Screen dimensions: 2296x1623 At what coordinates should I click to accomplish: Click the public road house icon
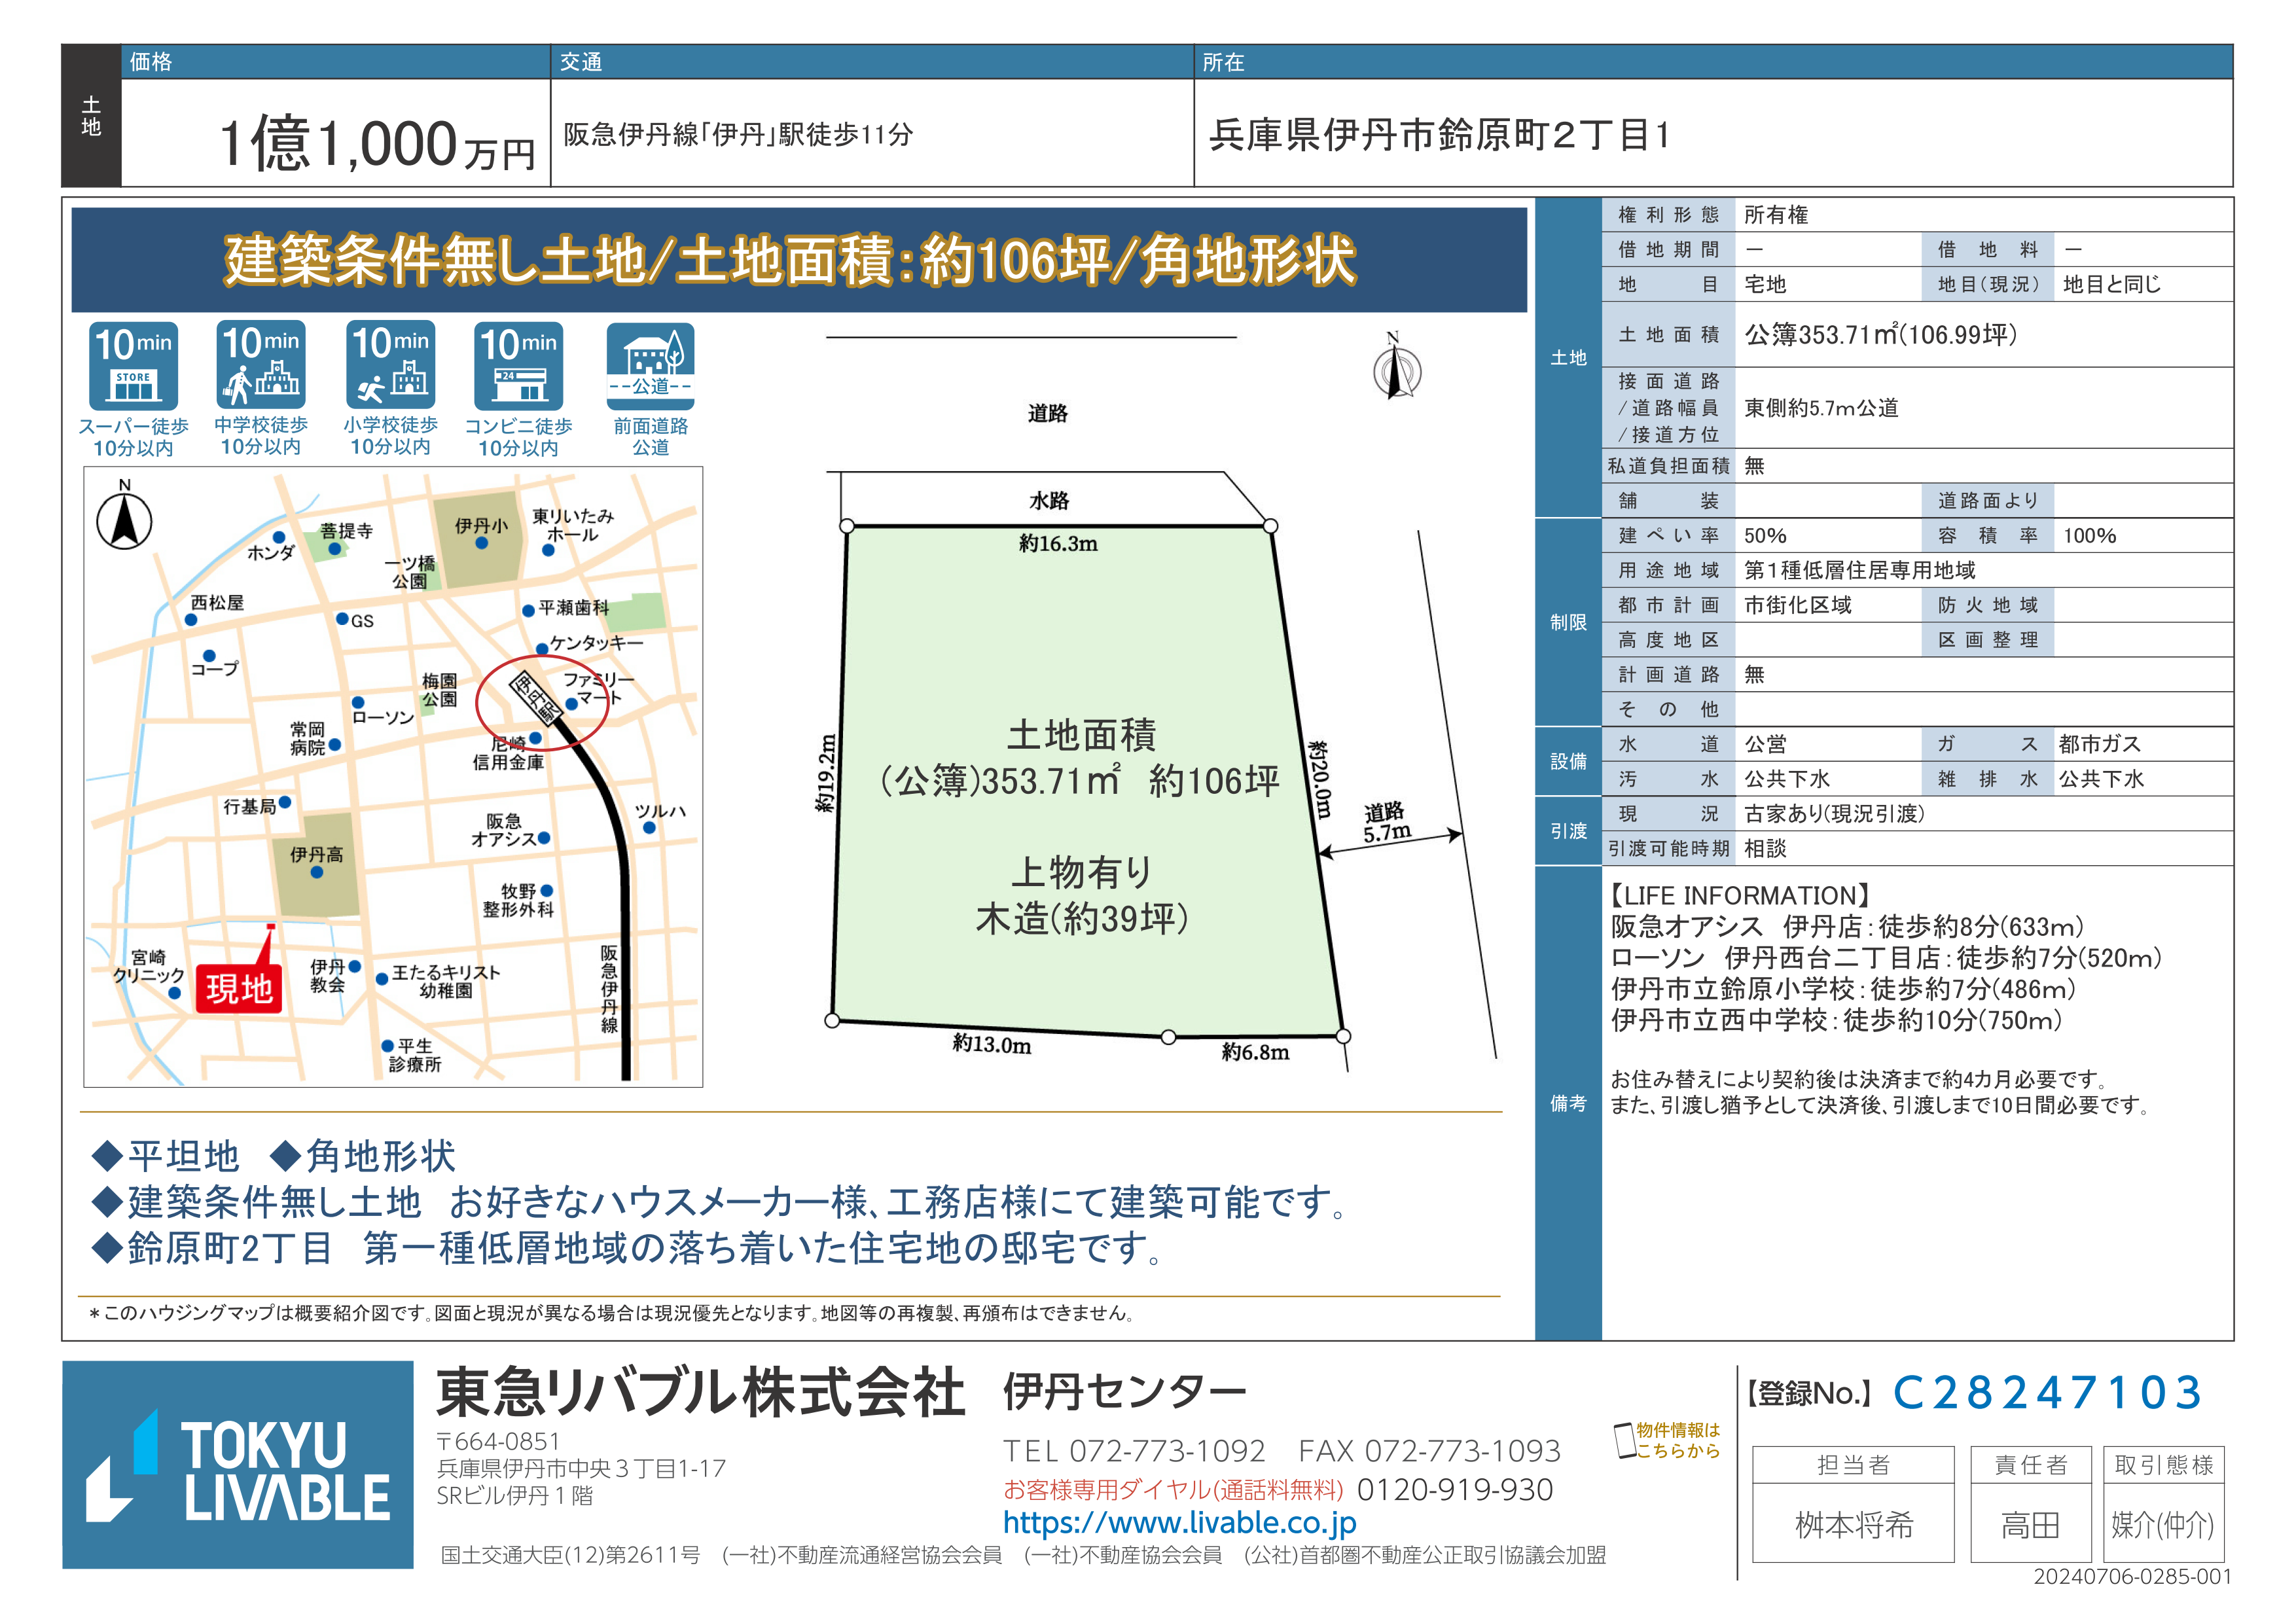pyautogui.click(x=650, y=366)
